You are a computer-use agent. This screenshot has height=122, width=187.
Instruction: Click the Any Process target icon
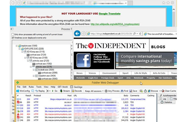(x=106, y=91)
